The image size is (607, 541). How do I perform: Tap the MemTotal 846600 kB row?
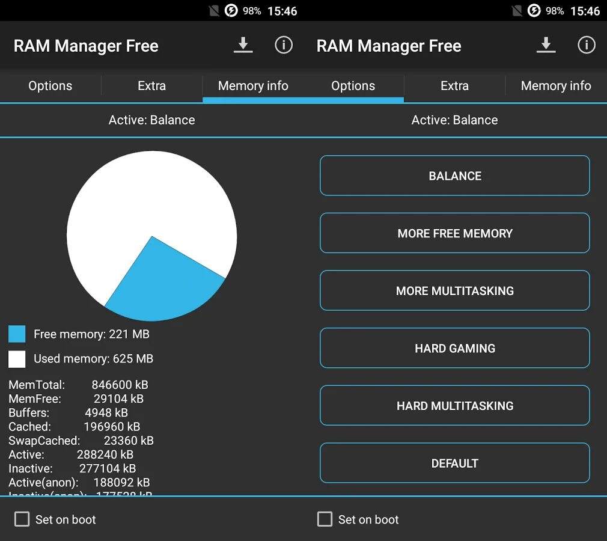coord(78,385)
